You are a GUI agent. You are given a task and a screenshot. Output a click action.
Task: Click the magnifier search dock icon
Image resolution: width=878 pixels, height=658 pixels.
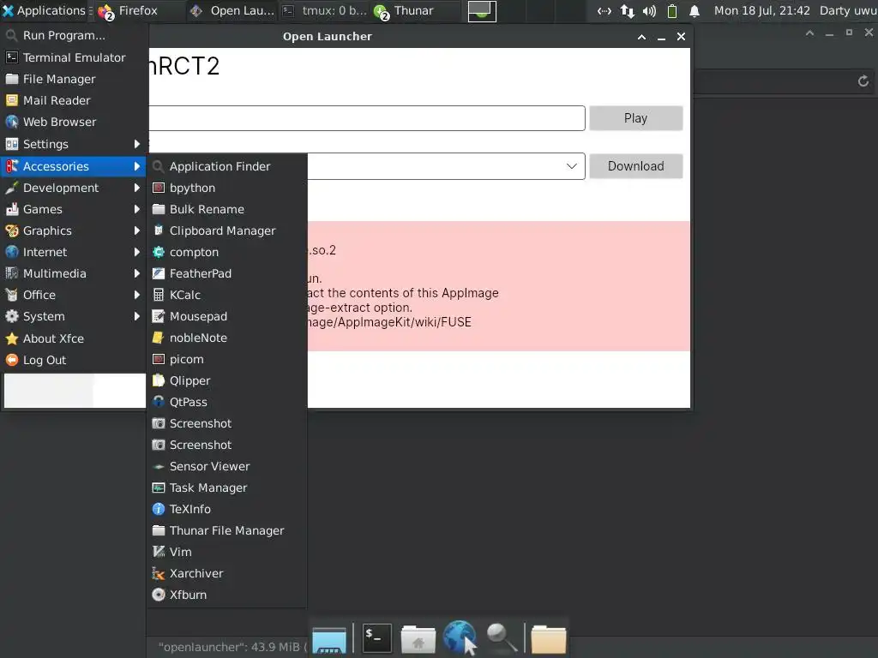tap(501, 637)
